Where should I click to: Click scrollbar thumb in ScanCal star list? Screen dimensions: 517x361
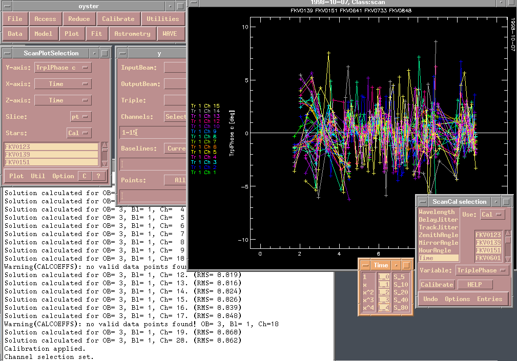(508, 241)
